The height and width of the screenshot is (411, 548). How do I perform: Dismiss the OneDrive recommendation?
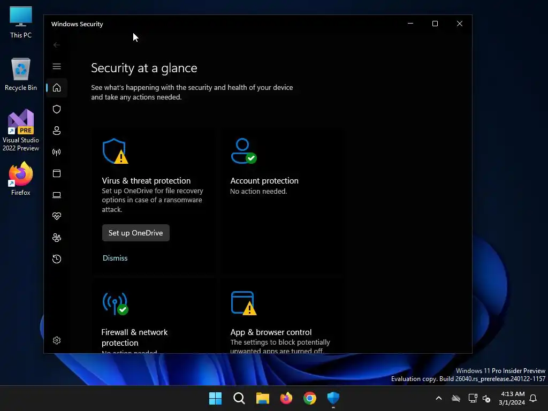[x=115, y=258]
